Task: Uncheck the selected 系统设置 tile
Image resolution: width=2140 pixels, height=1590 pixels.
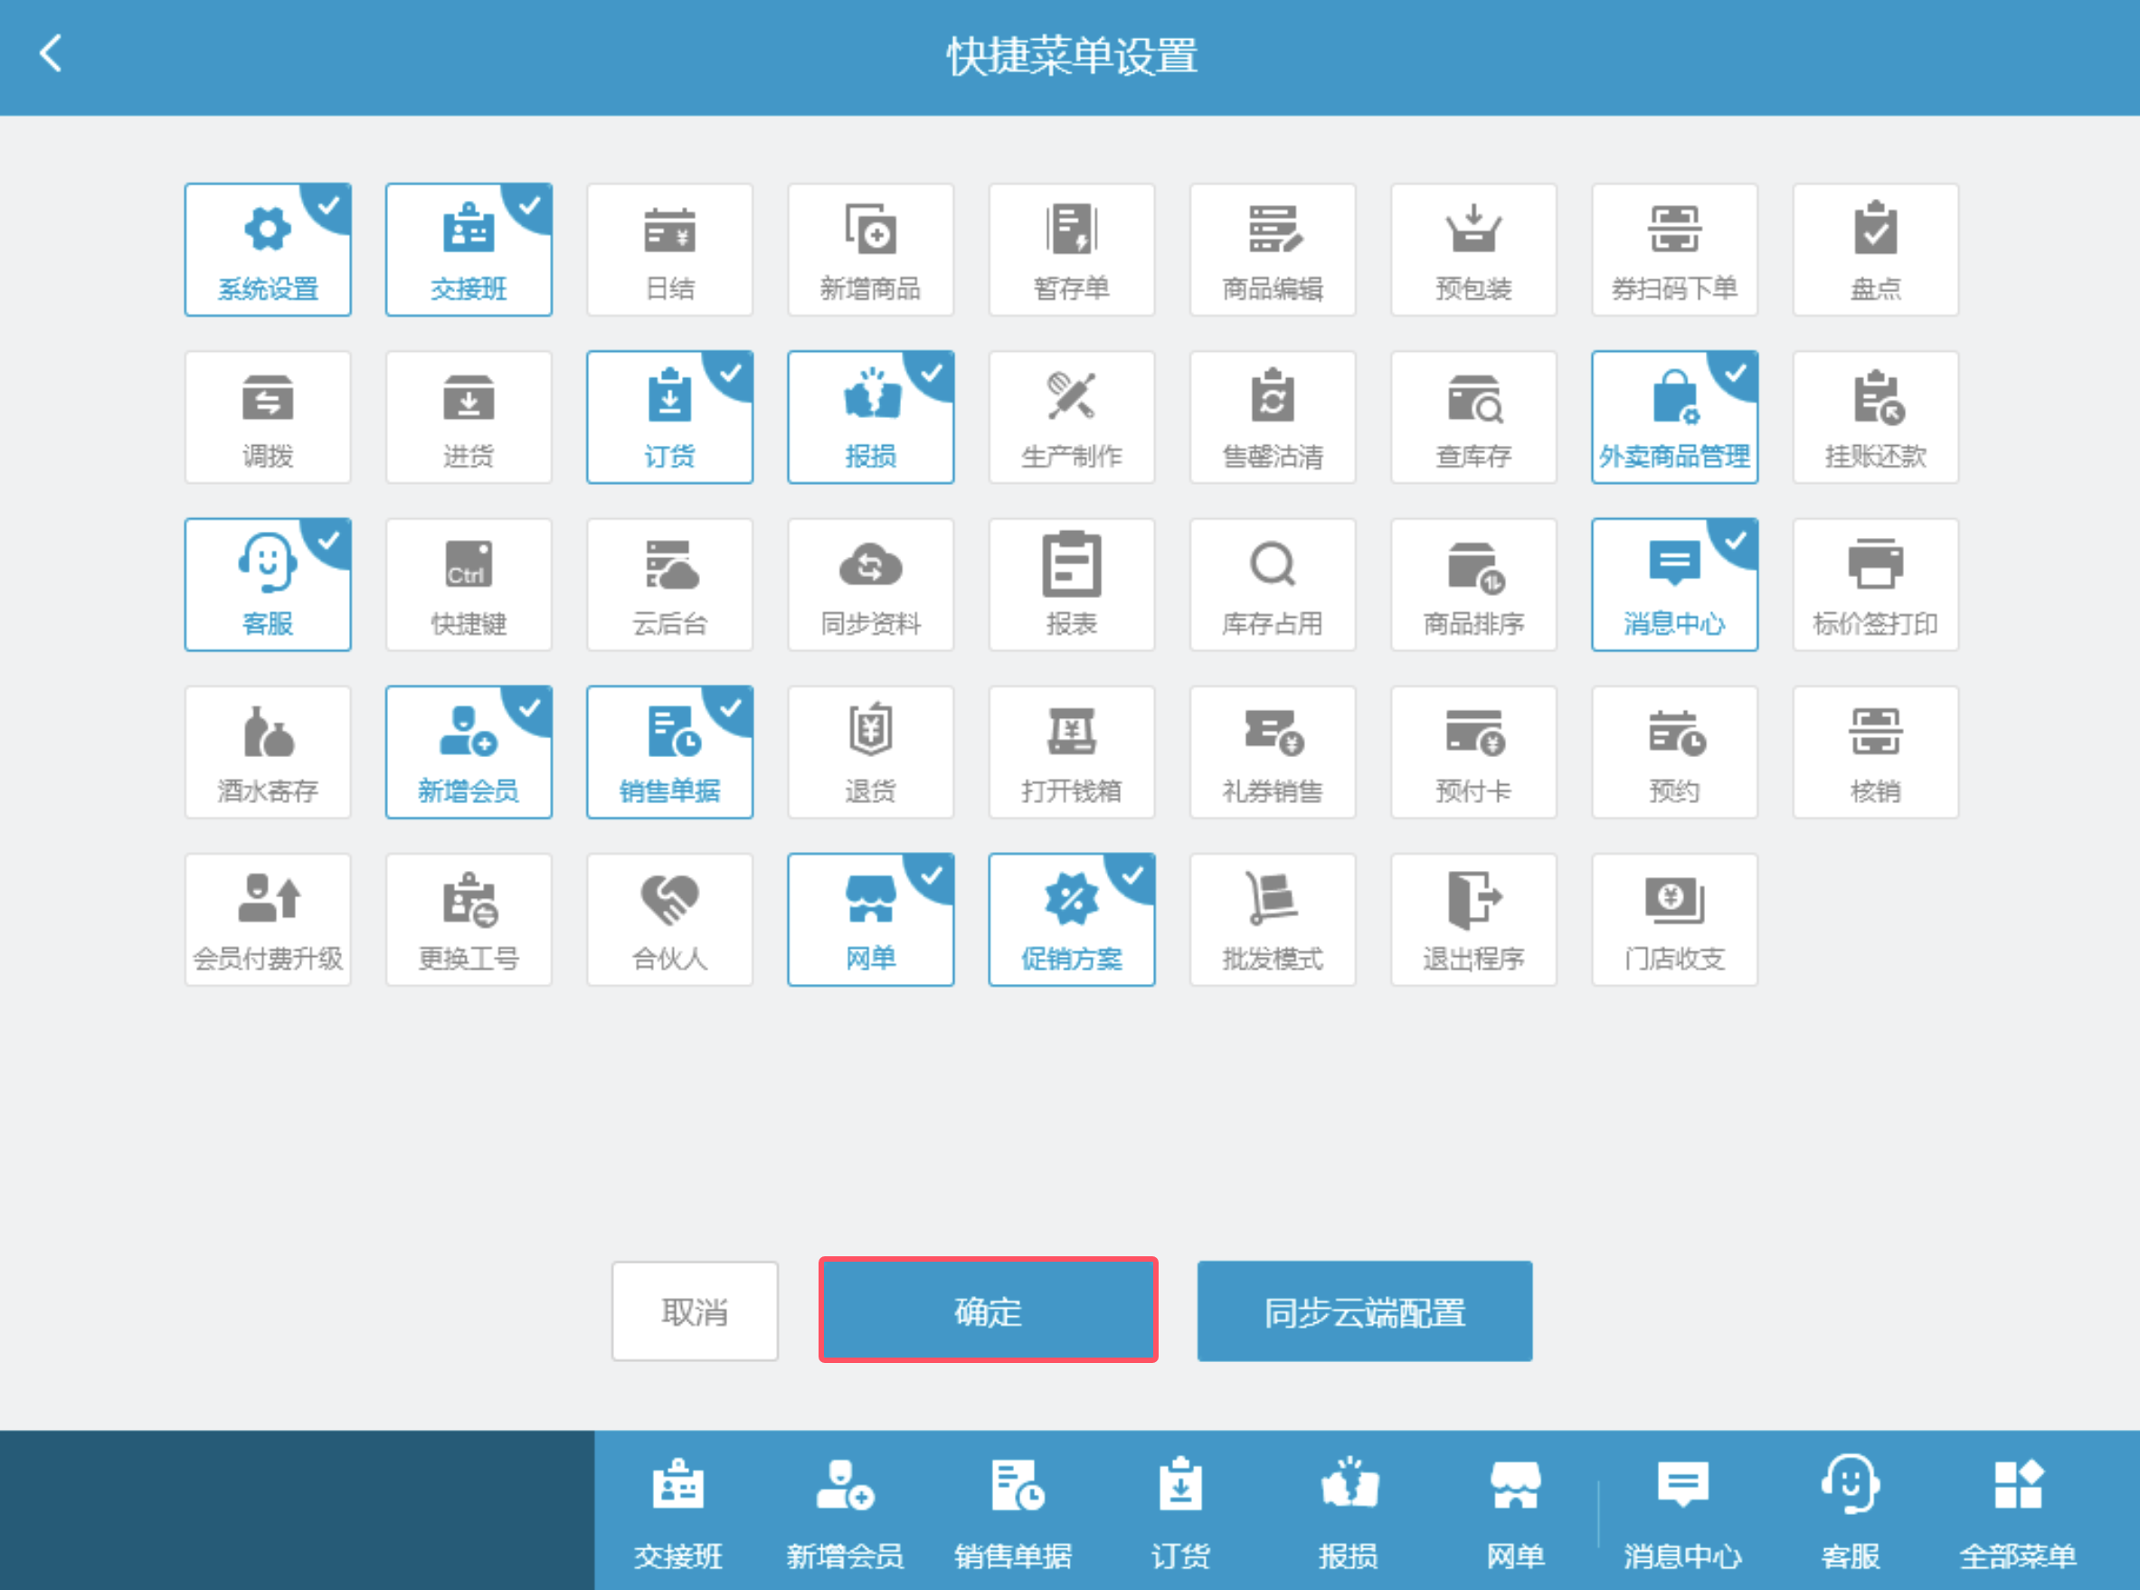Action: click(x=268, y=251)
